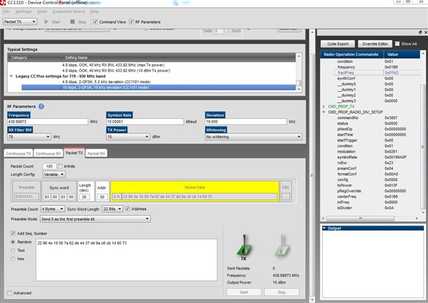Click the Deviation input field
Viewport: 428px width, 303px height.
tap(246, 121)
